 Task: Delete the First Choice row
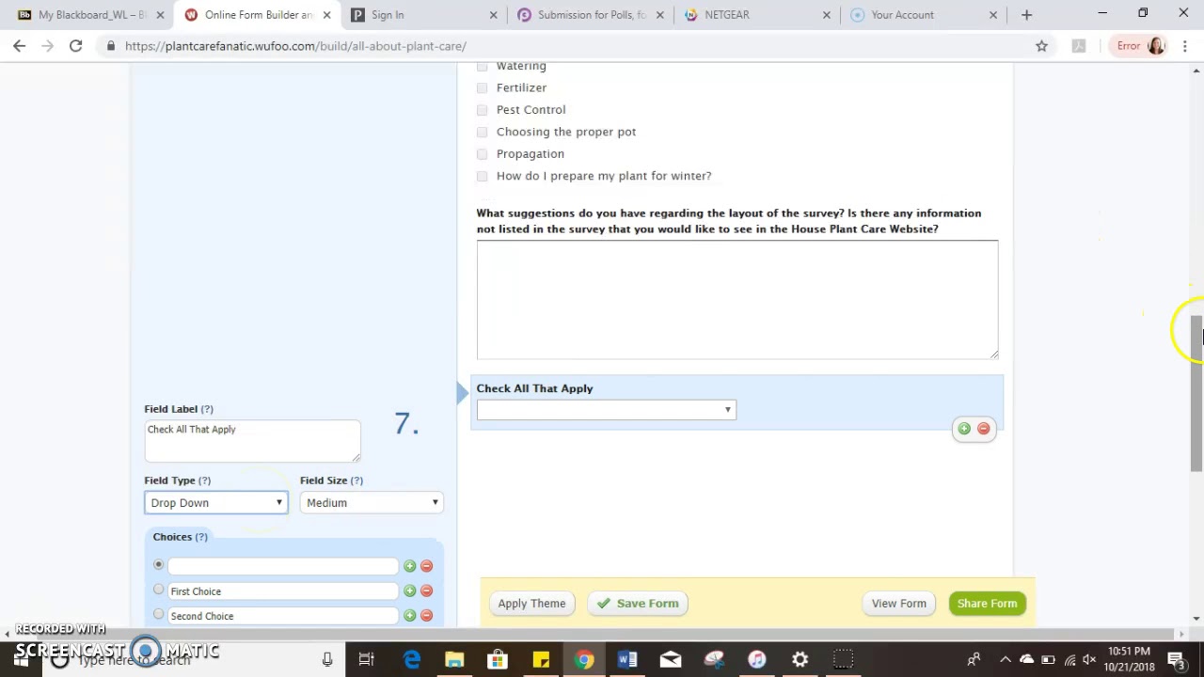coord(426,590)
